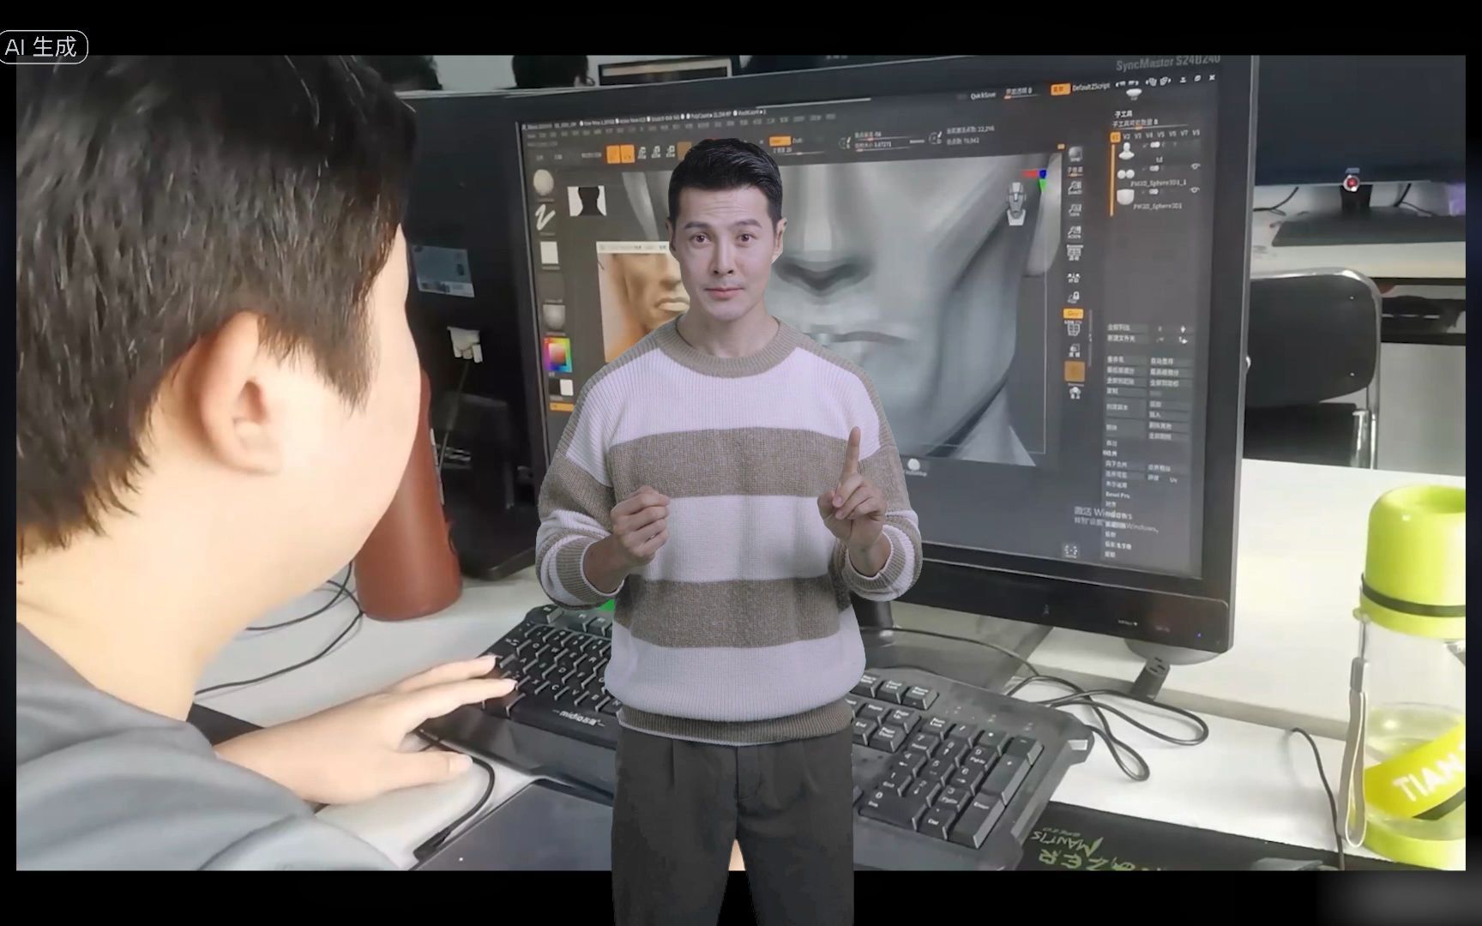This screenshot has width=1482, height=926.
Task: Click the bottom corner frame icon
Action: [x=1069, y=550]
